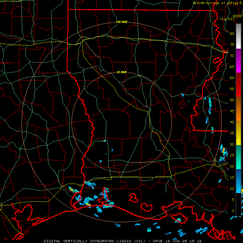Click the magenta segment of the VIL color bar

238,61
